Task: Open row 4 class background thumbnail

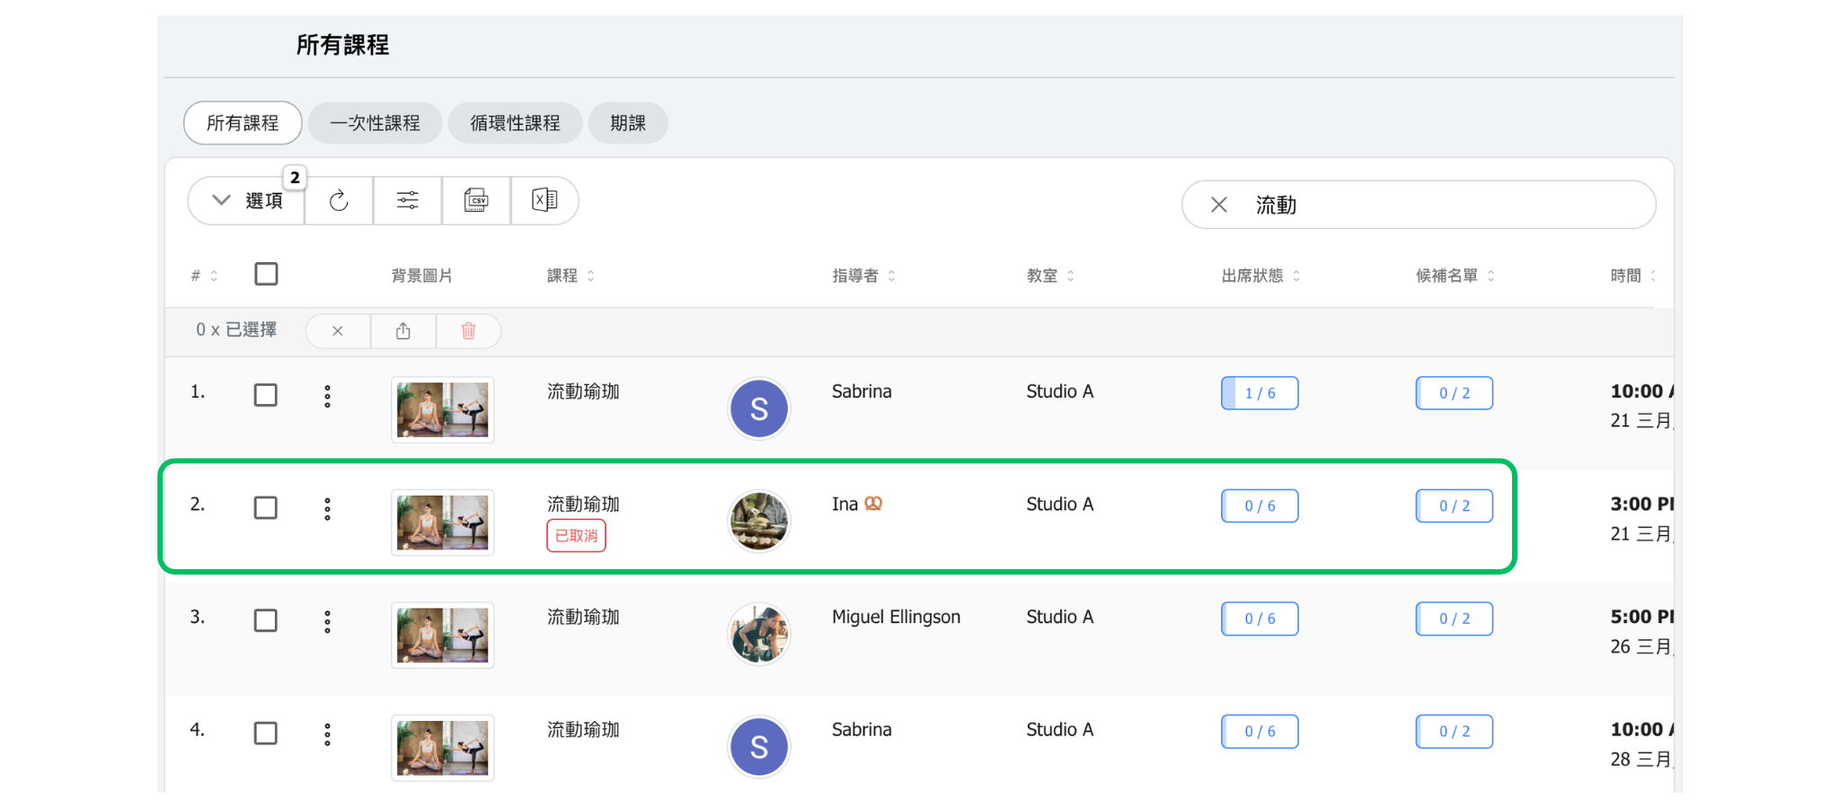Action: point(443,748)
